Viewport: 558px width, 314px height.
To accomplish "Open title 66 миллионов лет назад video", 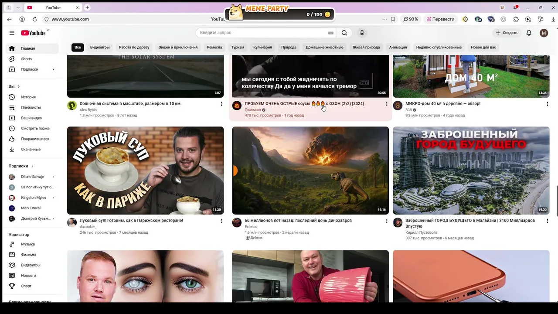I will (298, 221).
